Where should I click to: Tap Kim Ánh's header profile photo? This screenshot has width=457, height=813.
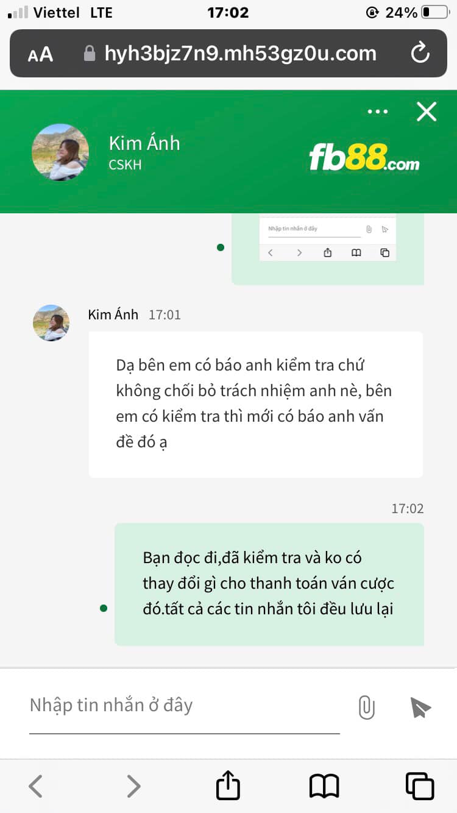click(x=60, y=152)
